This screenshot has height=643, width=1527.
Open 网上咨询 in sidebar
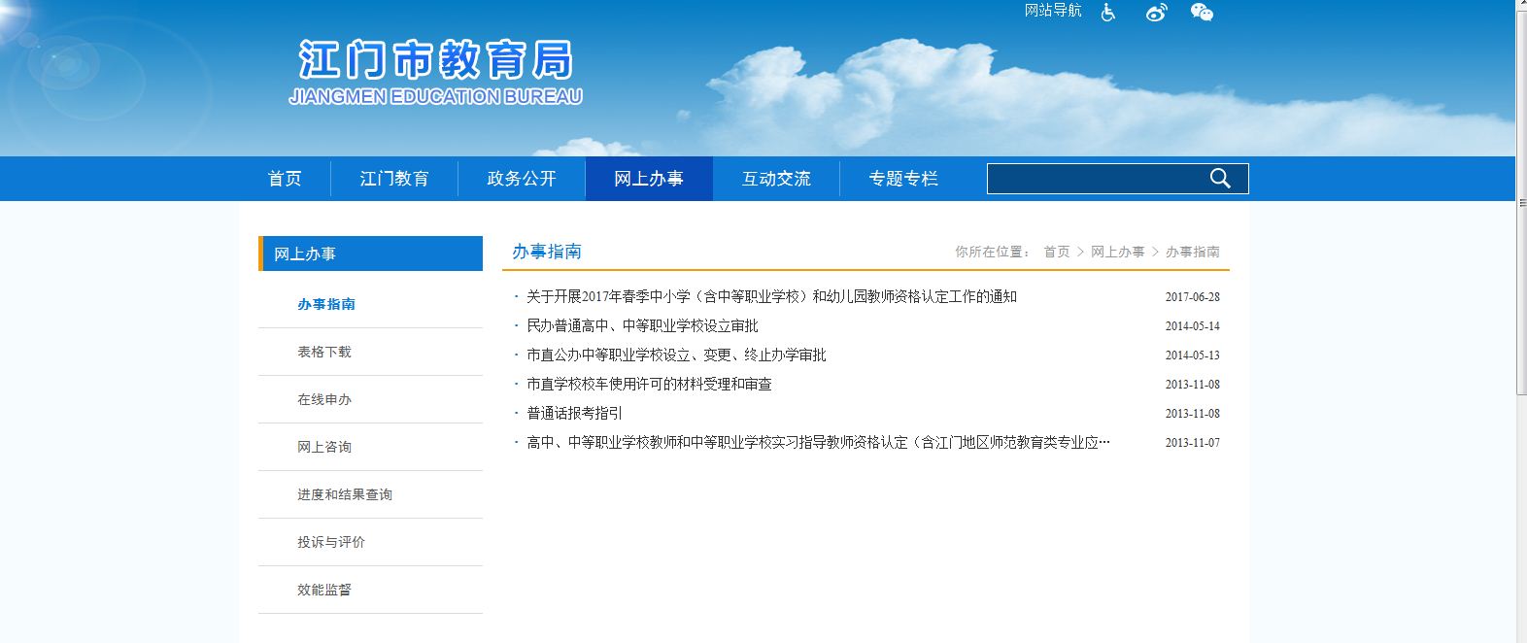(x=324, y=447)
